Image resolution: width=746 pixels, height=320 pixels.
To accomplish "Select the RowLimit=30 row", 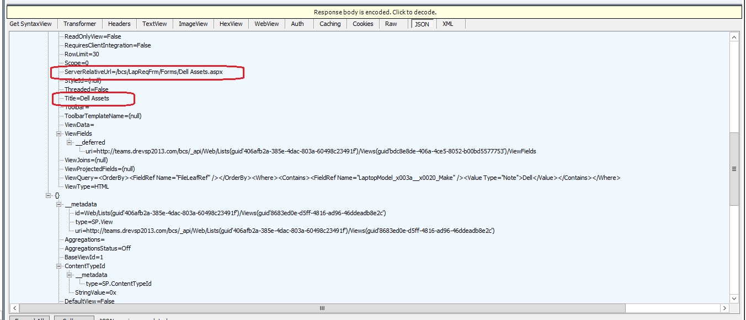I will (82, 54).
